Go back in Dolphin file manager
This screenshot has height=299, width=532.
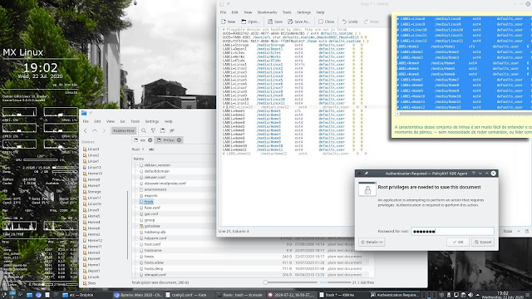point(86,130)
